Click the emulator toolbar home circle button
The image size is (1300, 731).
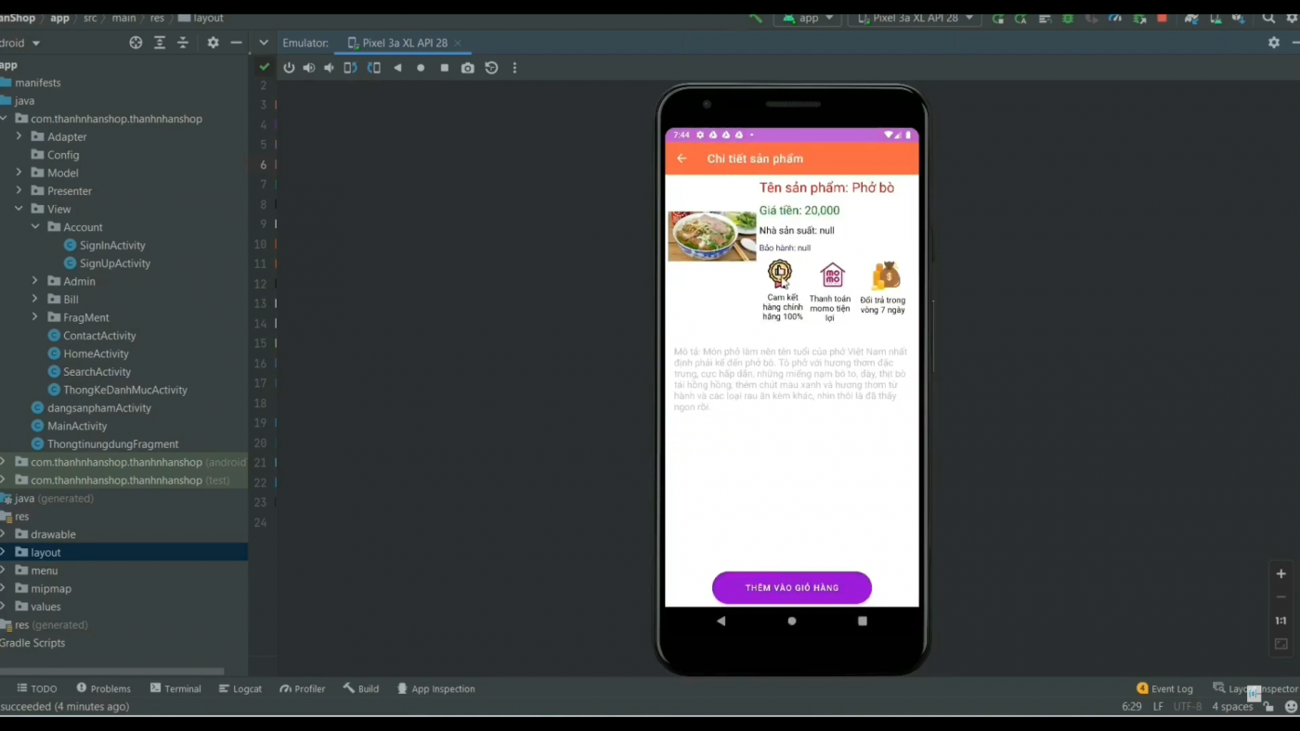coord(421,68)
